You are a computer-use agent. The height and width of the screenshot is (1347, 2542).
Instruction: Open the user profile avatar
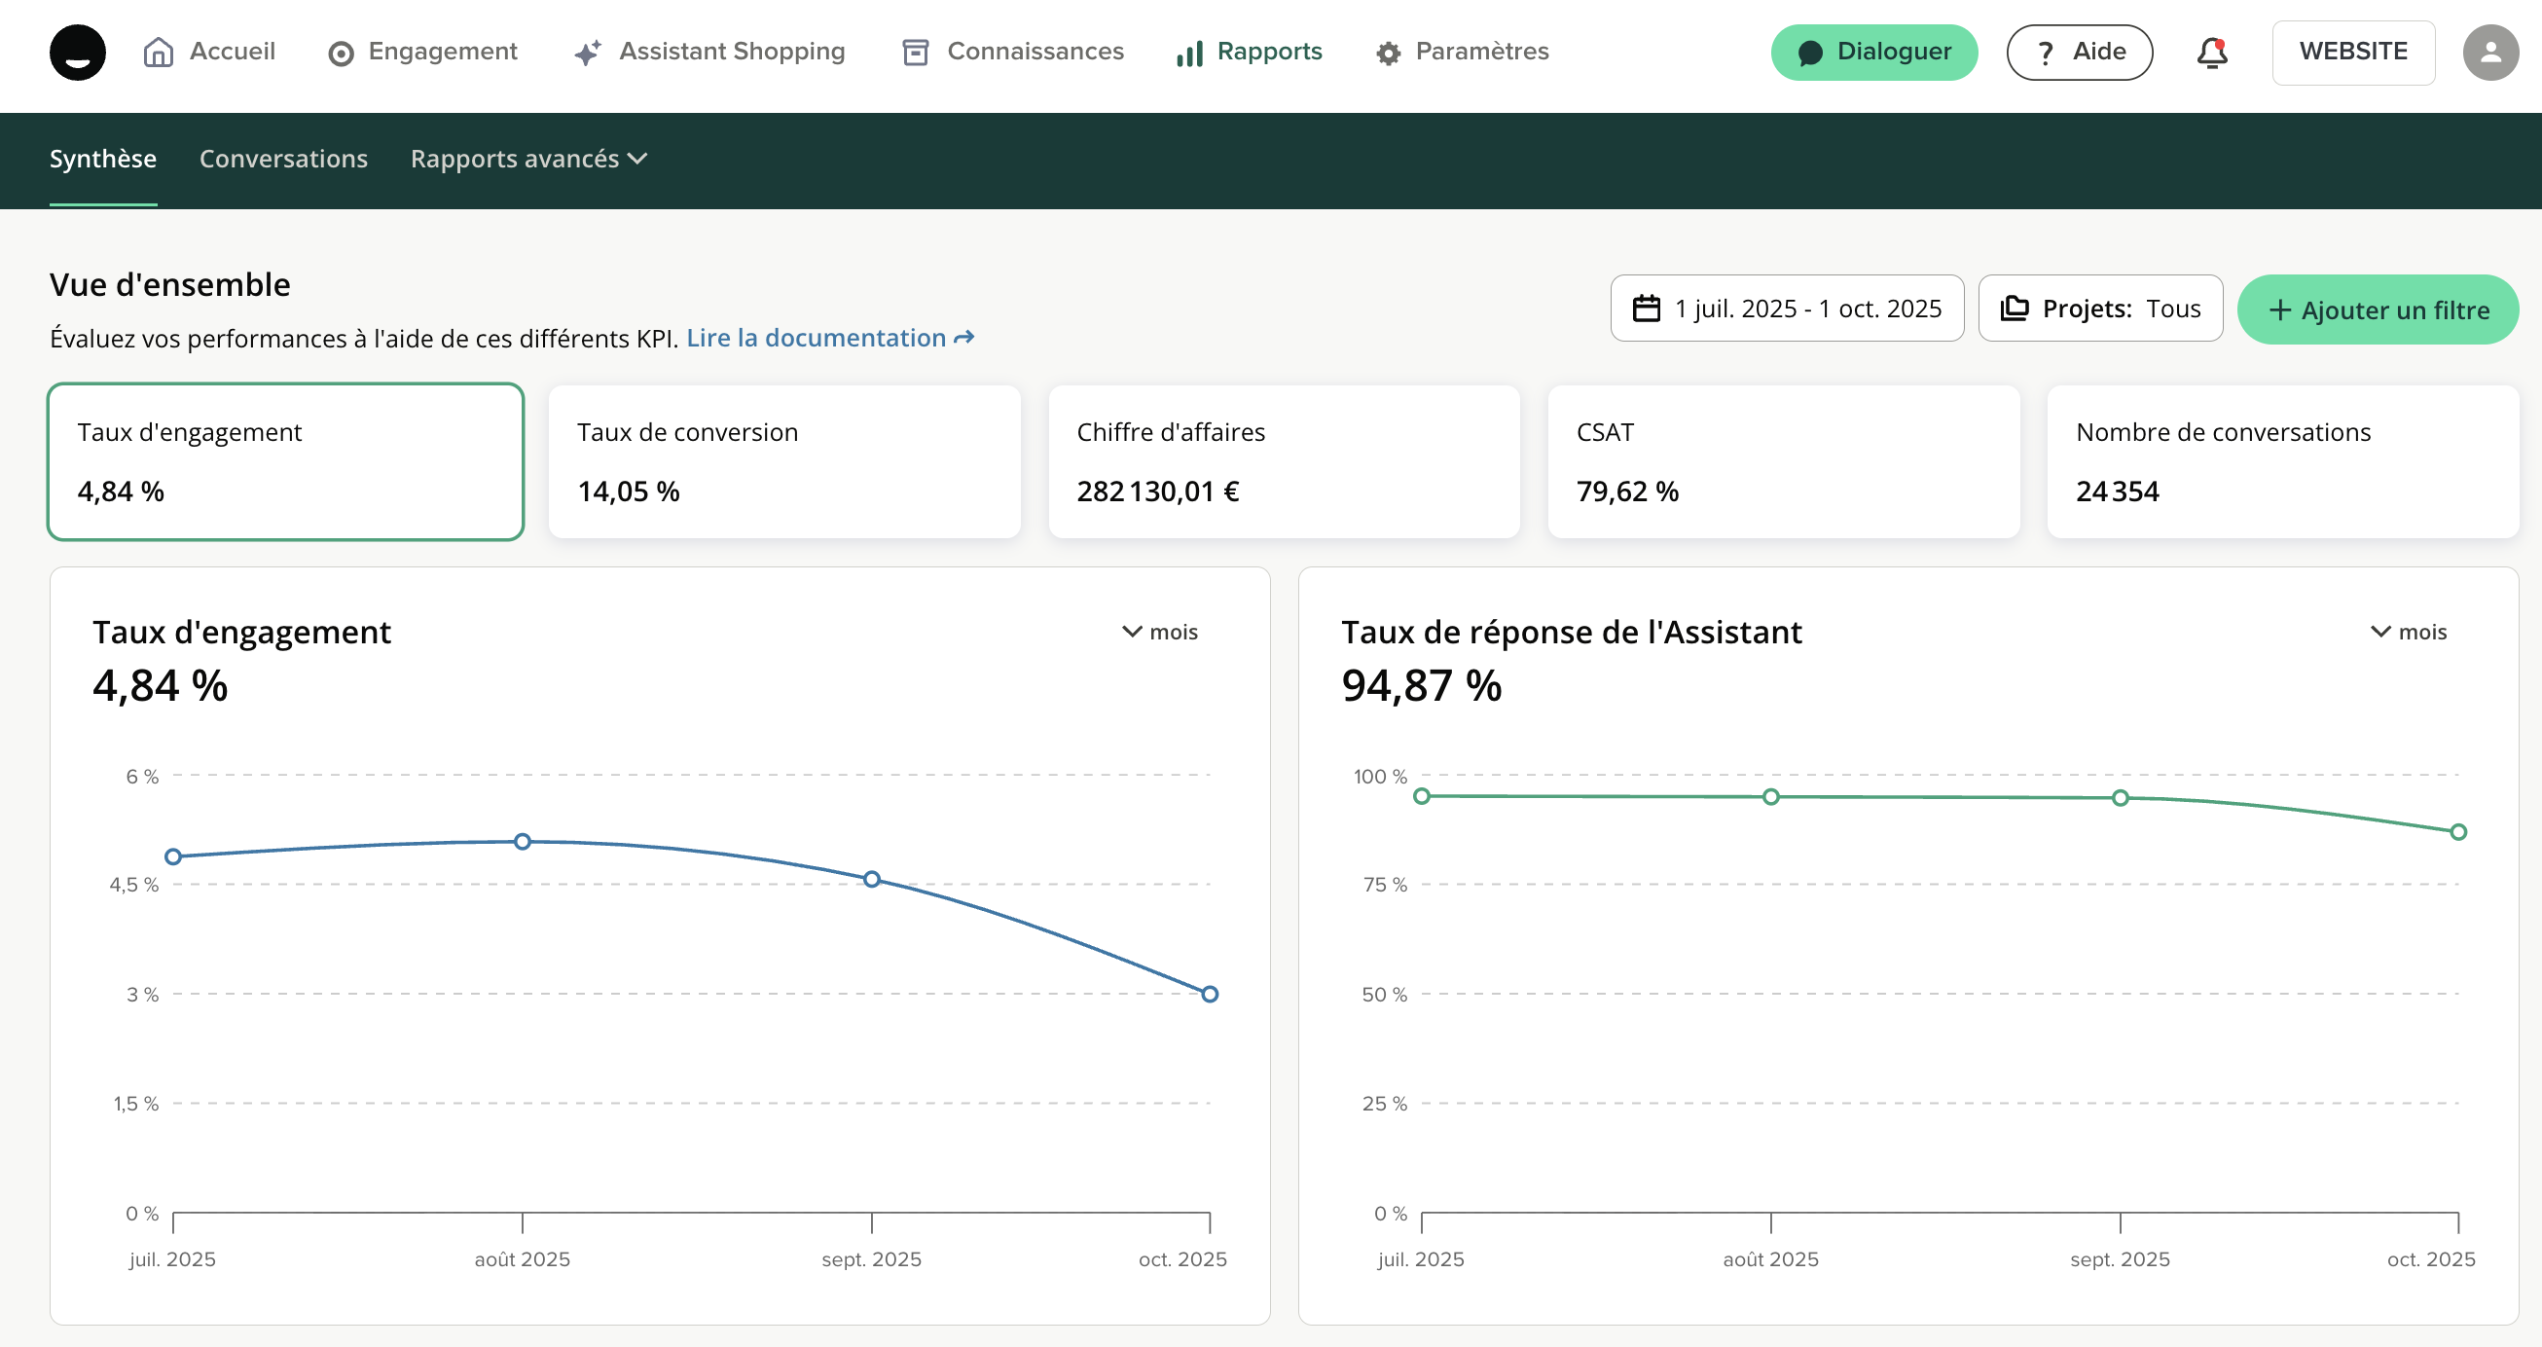[2489, 53]
